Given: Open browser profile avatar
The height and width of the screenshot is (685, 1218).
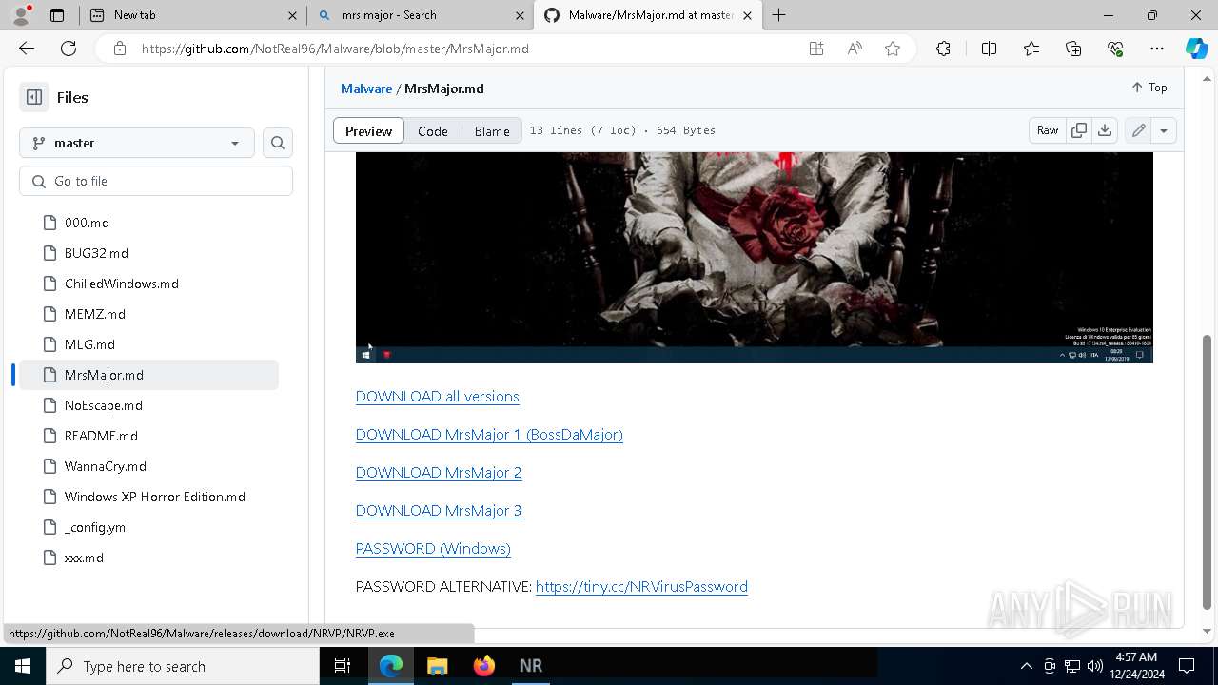Looking at the screenshot, I should (21, 15).
